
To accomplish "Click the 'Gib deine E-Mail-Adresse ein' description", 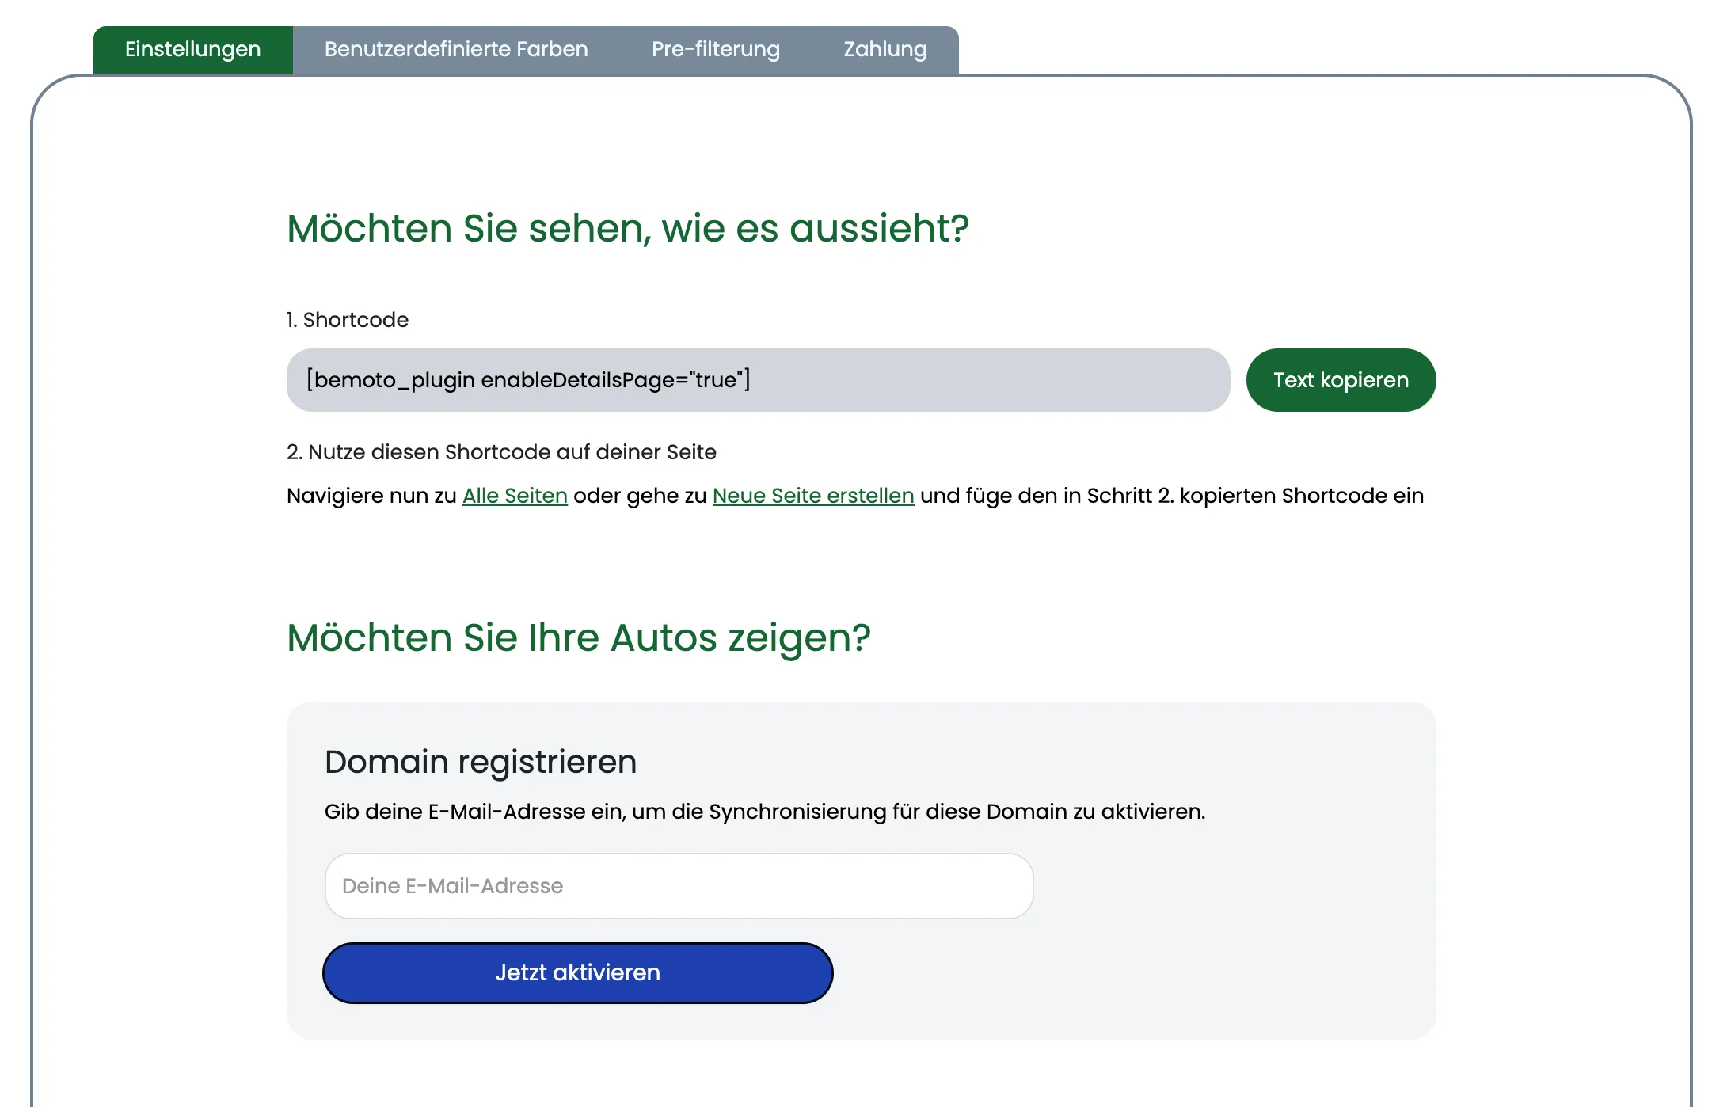I will (764, 812).
